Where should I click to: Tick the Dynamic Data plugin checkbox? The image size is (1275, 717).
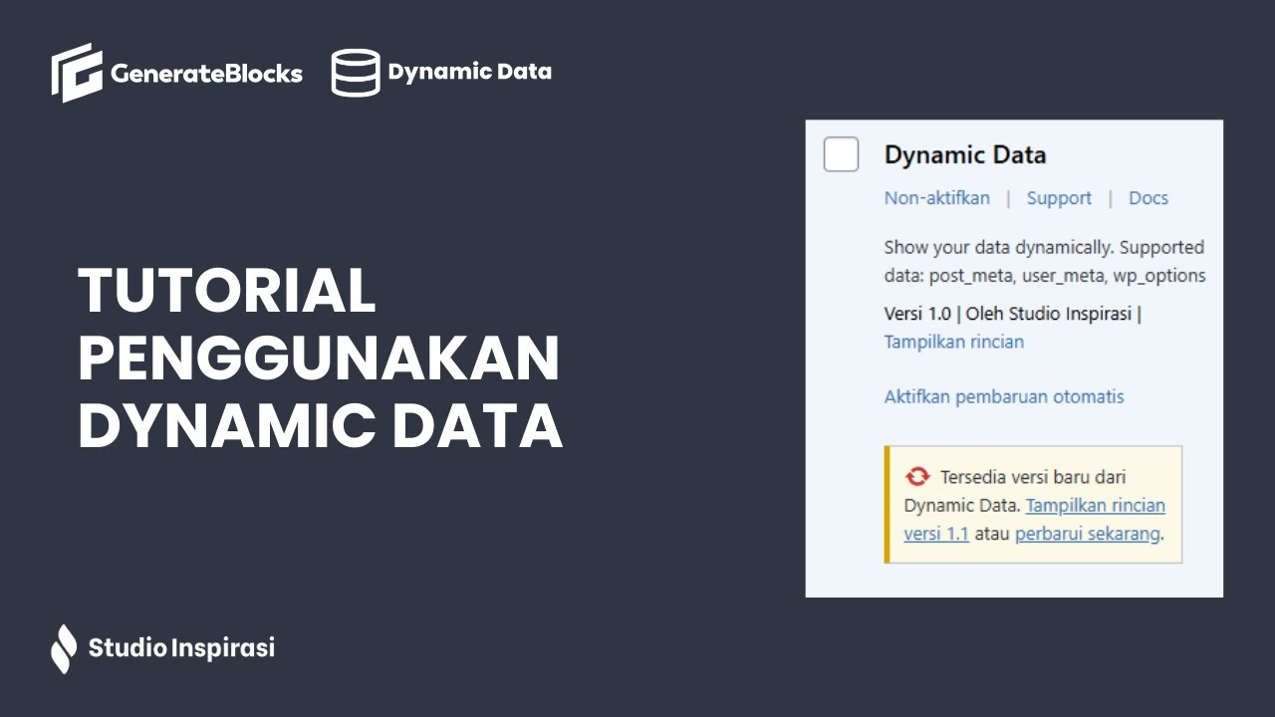(x=841, y=154)
